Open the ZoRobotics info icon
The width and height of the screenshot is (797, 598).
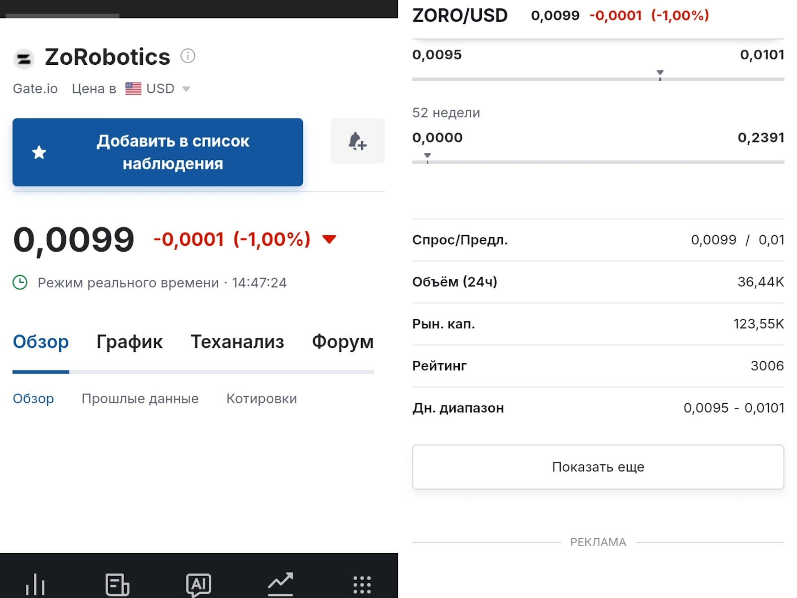[188, 56]
